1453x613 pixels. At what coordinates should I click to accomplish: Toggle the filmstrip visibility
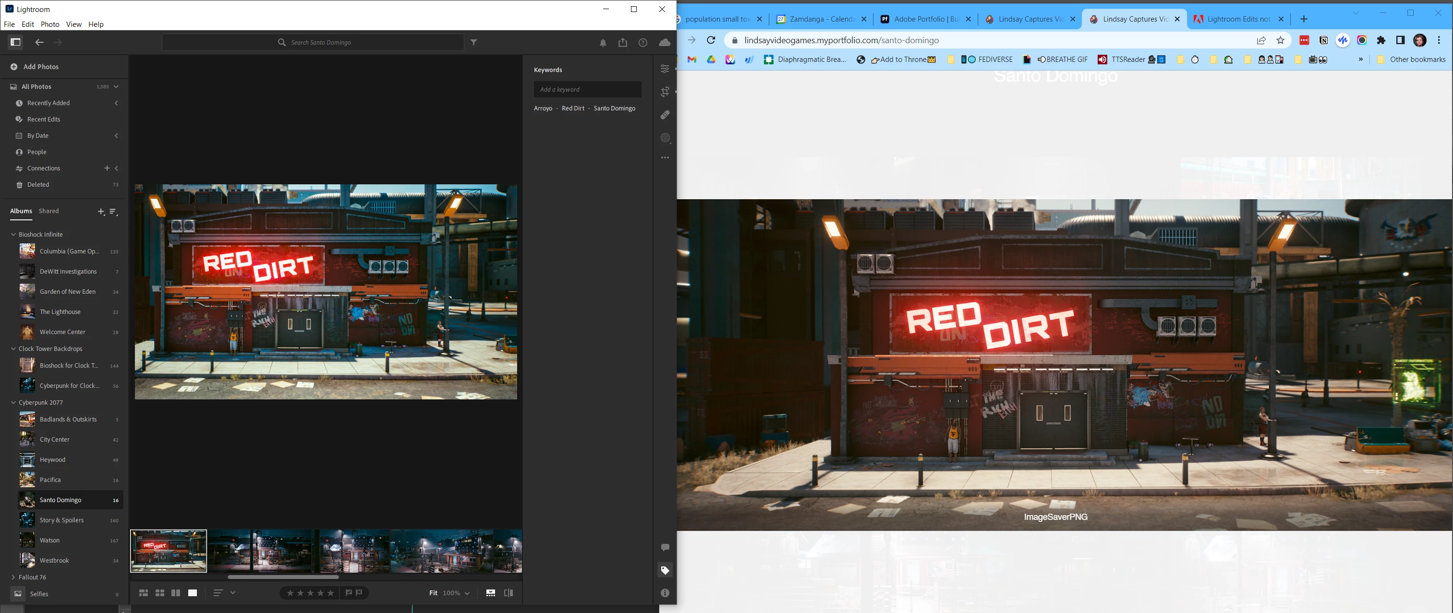pyautogui.click(x=490, y=593)
